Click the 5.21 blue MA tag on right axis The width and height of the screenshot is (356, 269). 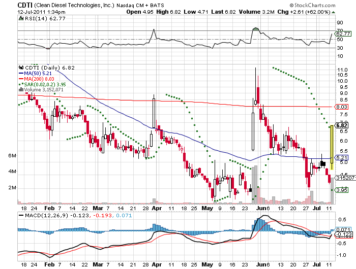(341, 157)
